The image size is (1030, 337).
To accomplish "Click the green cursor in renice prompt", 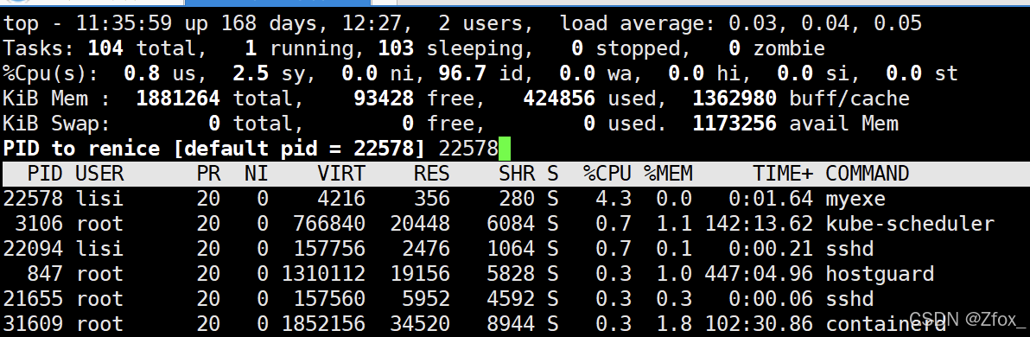I will [x=505, y=149].
